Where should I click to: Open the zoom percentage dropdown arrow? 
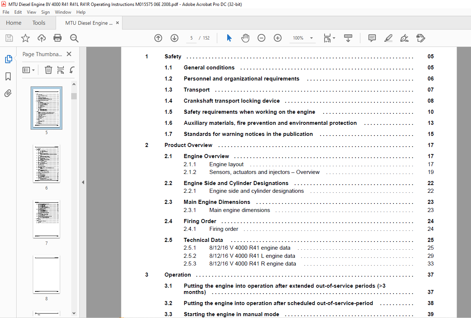click(x=311, y=38)
